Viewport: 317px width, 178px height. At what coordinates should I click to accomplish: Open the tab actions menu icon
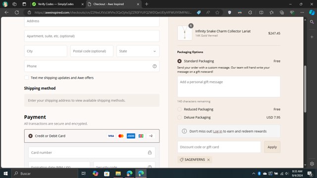click(x=24, y=4)
